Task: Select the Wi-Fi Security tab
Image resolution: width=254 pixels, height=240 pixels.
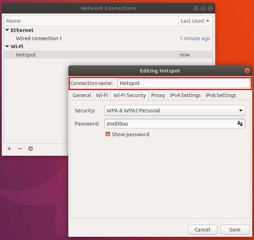Action: pyautogui.click(x=129, y=95)
